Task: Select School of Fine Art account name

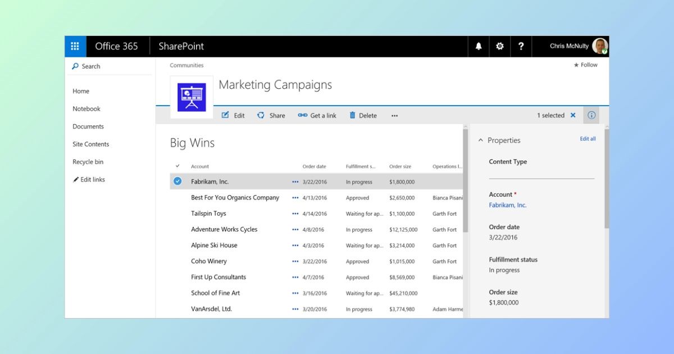Action: pyautogui.click(x=215, y=293)
